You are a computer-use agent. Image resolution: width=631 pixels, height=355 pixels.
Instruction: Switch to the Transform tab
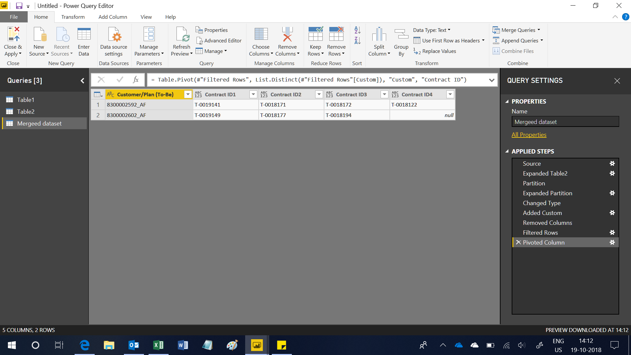point(73,17)
